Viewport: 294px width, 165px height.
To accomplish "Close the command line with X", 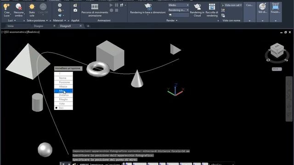I will [63, 164].
